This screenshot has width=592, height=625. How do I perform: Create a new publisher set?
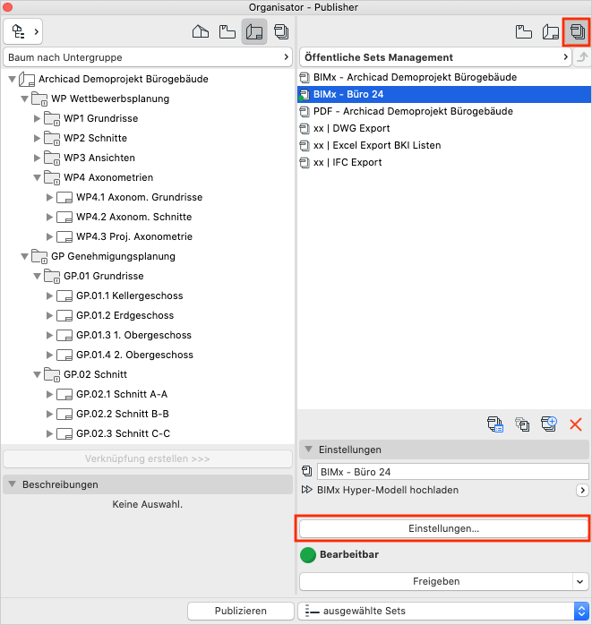coord(548,424)
